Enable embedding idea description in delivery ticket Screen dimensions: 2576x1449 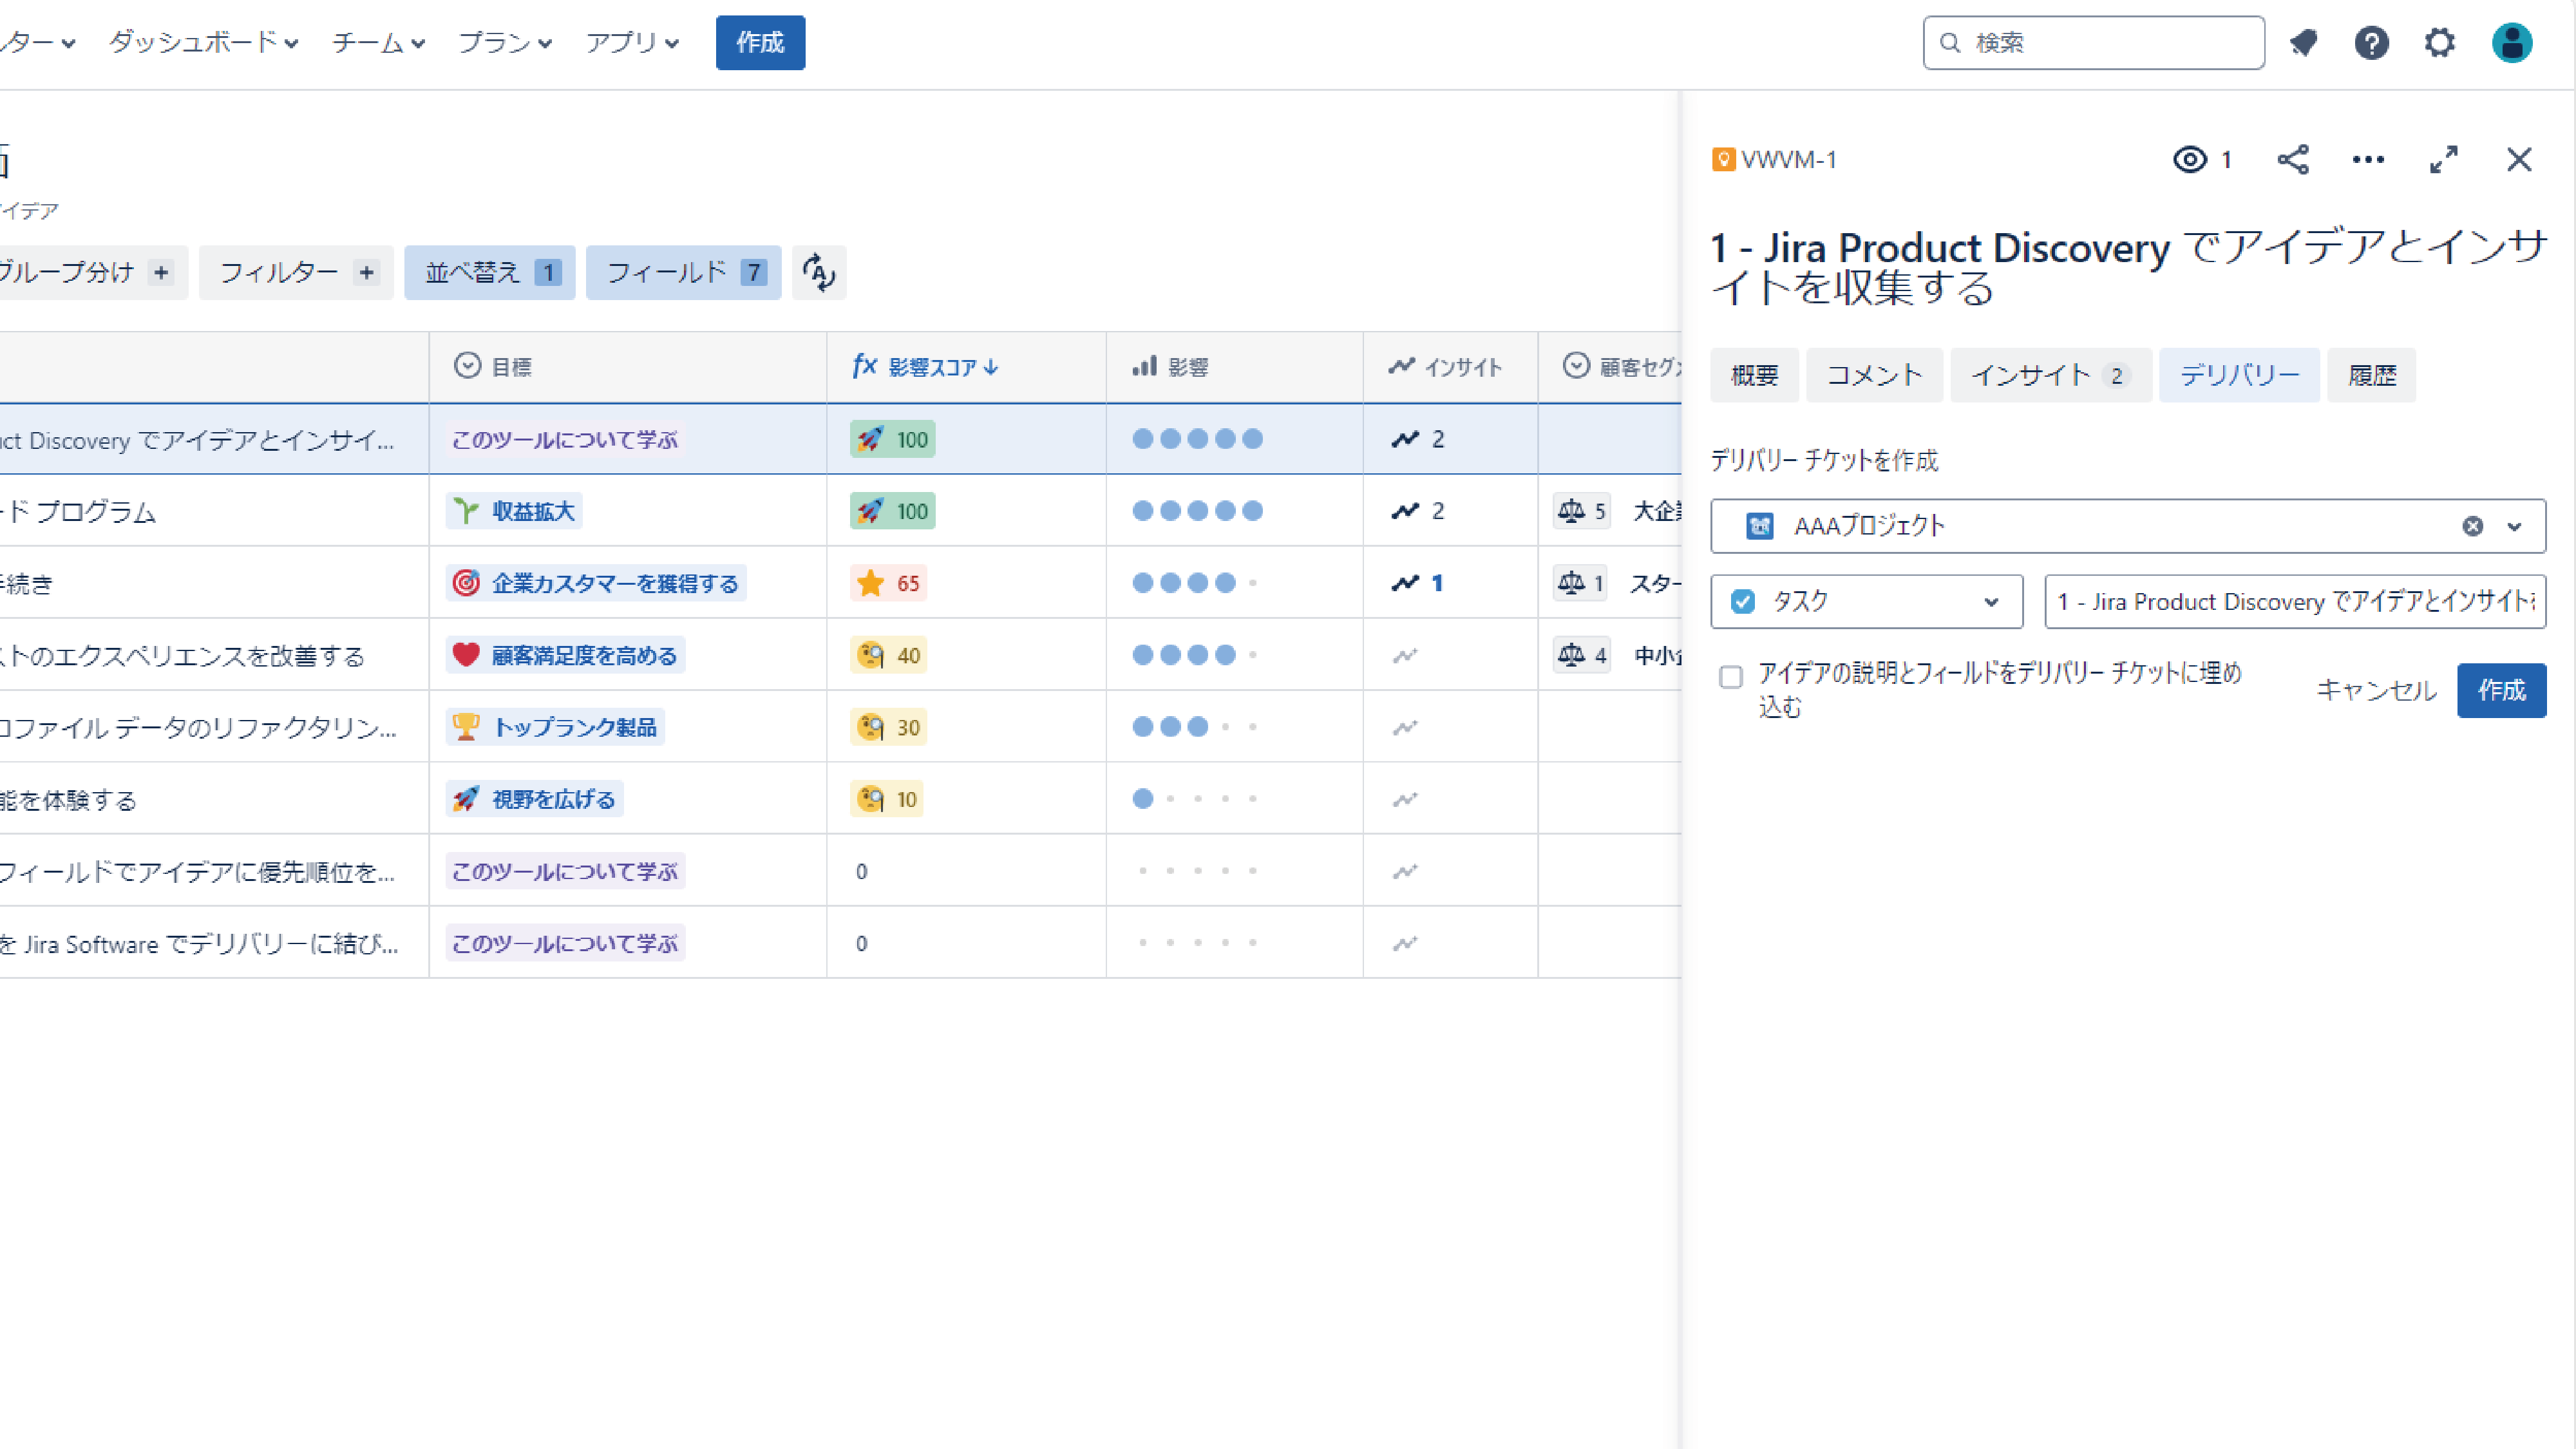(x=1731, y=677)
